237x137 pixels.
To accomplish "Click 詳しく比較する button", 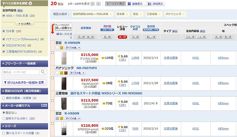I will pos(63,27).
